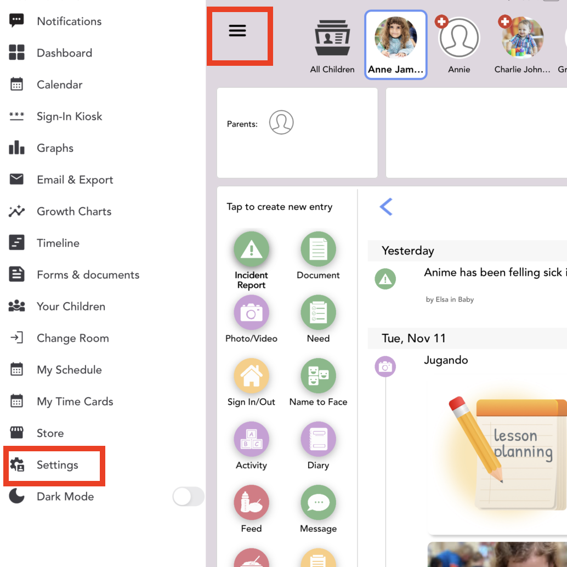Open Name to Face
The image size is (567, 567).
(318, 382)
